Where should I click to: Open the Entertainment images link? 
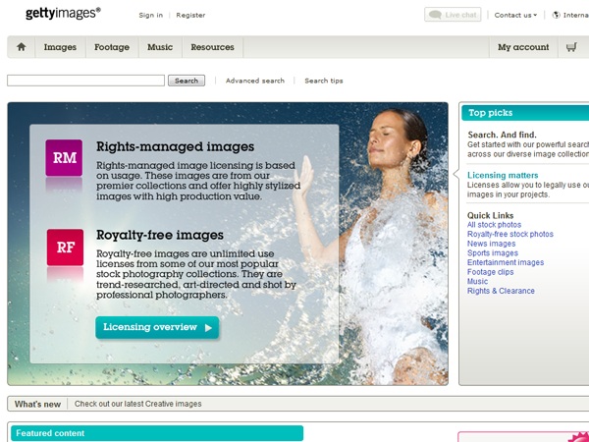point(506,262)
